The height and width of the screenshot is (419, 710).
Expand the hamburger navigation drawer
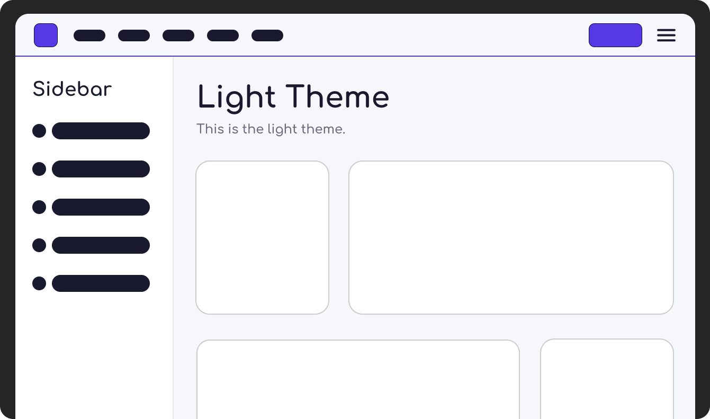click(x=666, y=35)
